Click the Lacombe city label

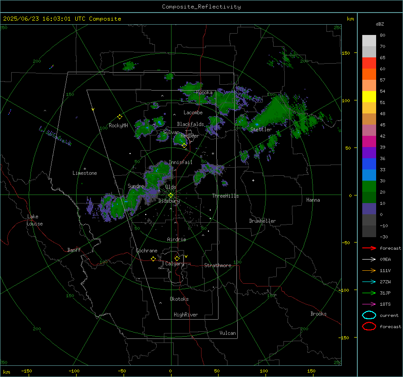click(x=193, y=113)
